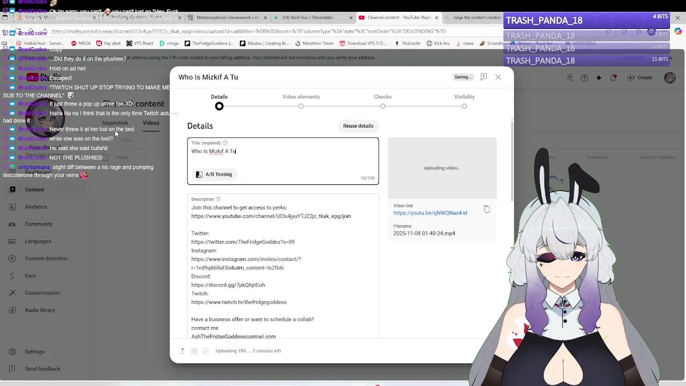Click the Title help question mark icon
Image resolution: width=686 pixels, height=386 pixels.
point(225,143)
